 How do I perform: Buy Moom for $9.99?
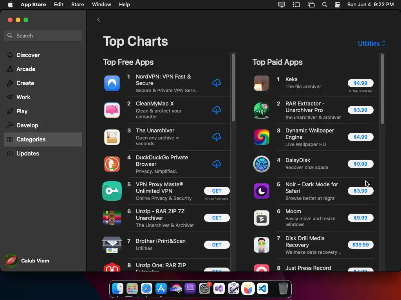[x=360, y=218]
